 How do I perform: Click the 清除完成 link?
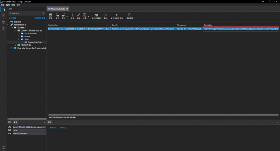pos(53,128)
